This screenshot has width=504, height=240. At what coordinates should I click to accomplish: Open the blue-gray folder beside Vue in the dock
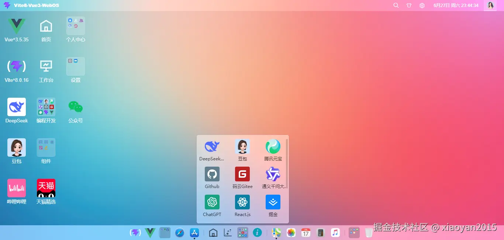click(165, 233)
